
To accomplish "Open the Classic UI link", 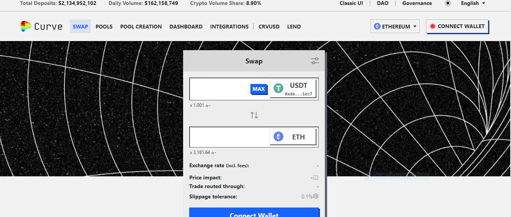I will click(x=351, y=3).
